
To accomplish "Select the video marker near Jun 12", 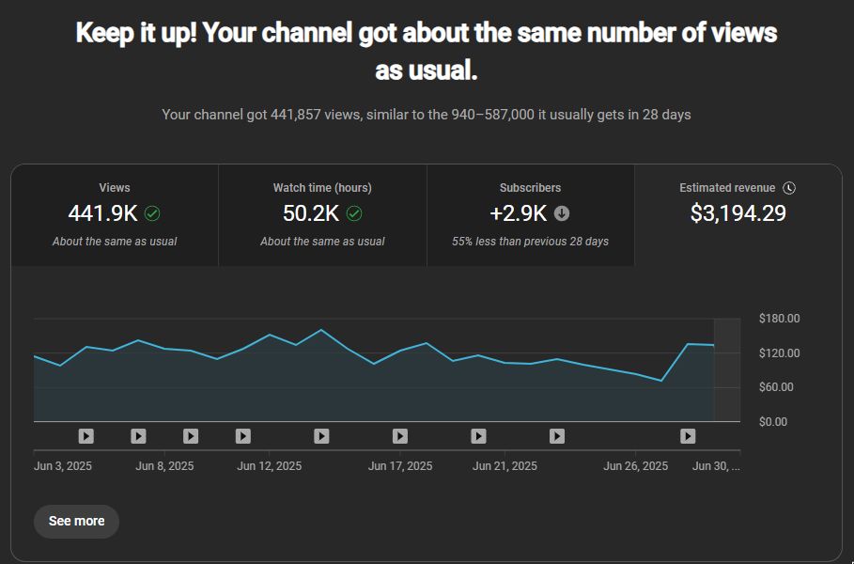I will [242, 435].
